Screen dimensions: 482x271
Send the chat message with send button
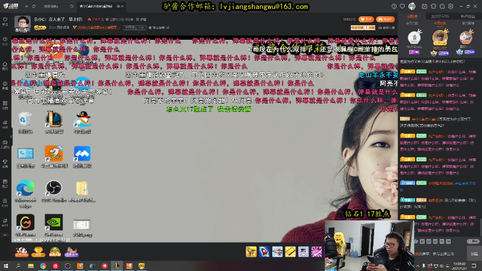pos(475,254)
